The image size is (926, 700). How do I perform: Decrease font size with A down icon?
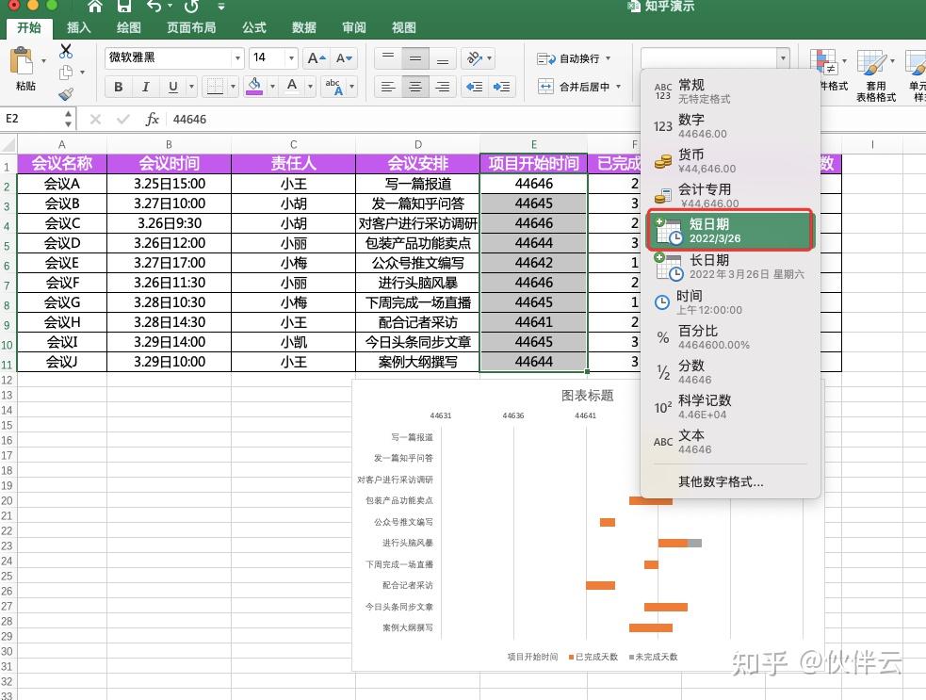coord(344,57)
